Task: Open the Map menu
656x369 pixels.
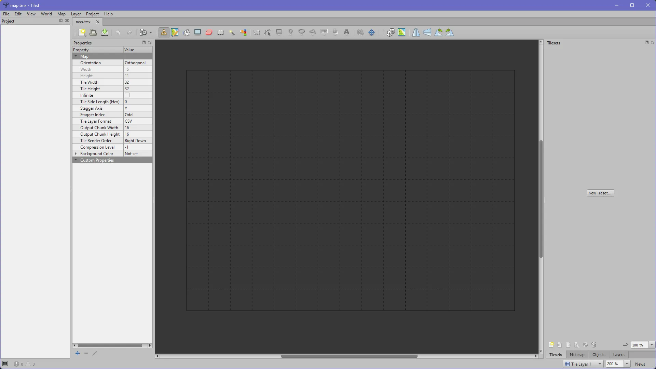Action: pyautogui.click(x=61, y=14)
